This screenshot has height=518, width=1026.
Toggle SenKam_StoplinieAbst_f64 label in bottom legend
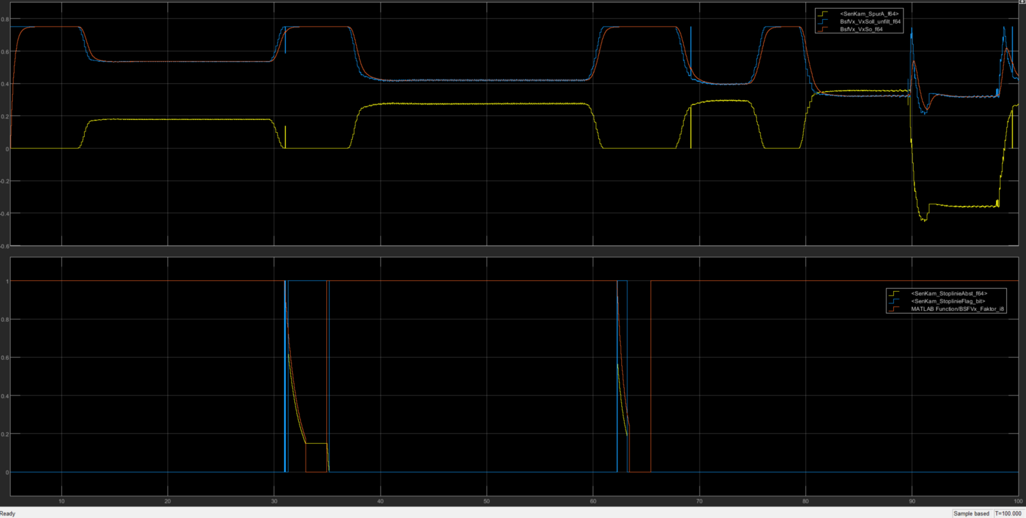(x=949, y=294)
